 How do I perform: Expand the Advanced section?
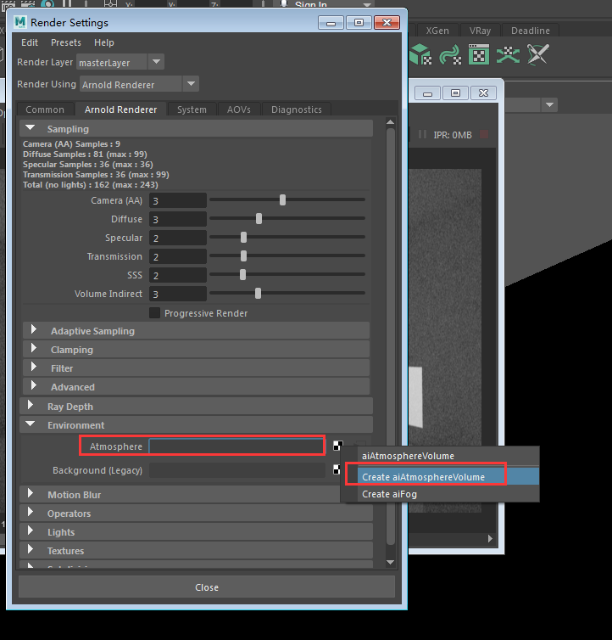pyautogui.click(x=34, y=385)
